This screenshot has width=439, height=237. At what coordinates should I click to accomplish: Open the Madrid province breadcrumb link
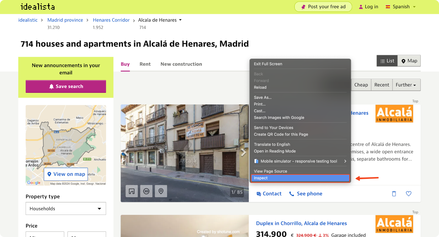click(65, 20)
